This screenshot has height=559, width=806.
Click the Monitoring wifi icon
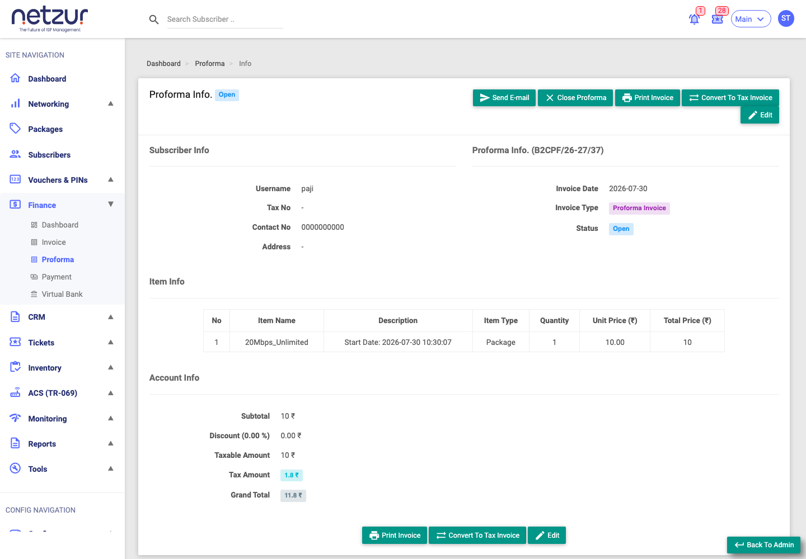coord(15,418)
